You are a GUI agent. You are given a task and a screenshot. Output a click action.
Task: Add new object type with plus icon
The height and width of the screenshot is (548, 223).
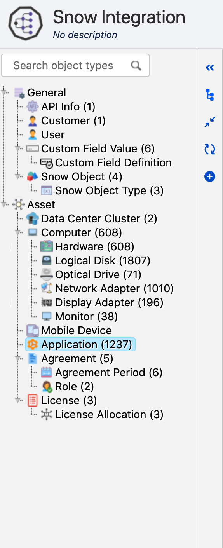210,177
